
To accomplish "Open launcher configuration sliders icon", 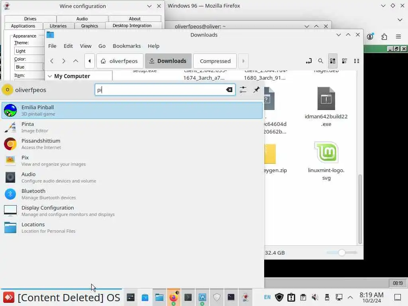I will (x=243, y=90).
